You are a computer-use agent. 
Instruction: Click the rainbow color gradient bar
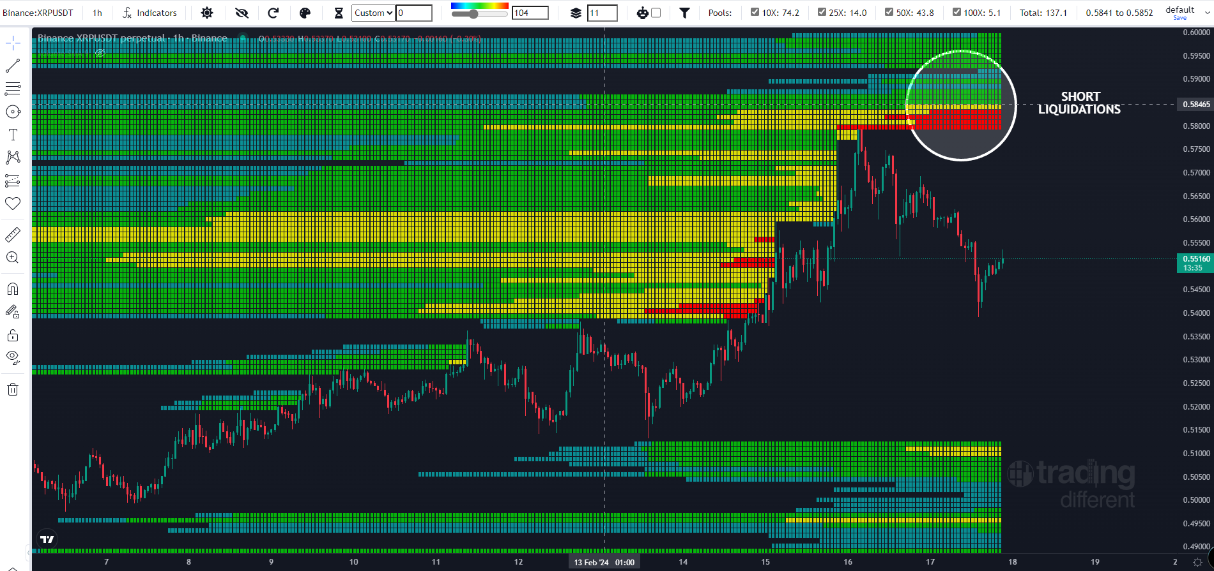click(x=479, y=6)
